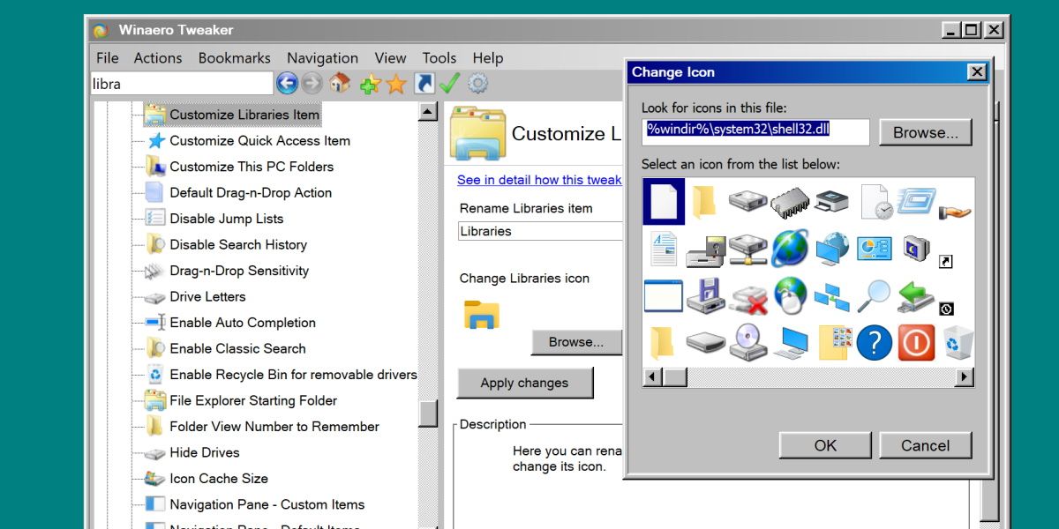Select Customize Libraries Item in tree
Screen dimensions: 1059x529
pyautogui.click(x=244, y=115)
